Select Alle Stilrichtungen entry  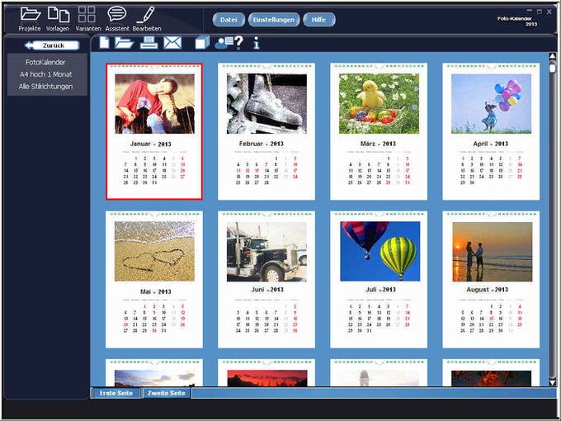click(46, 87)
